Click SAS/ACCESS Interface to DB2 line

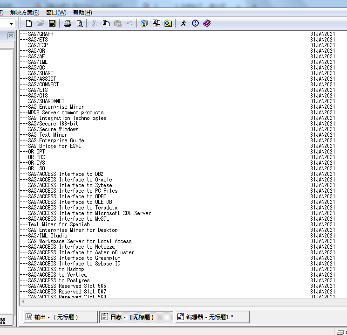[x=61, y=174]
